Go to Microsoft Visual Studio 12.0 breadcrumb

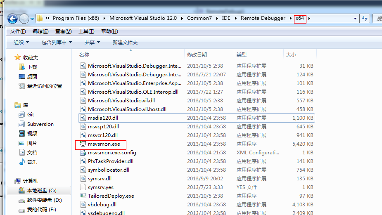143,18
